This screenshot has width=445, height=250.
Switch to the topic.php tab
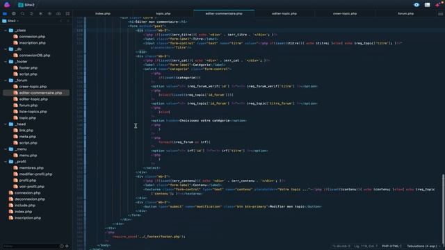point(163,14)
